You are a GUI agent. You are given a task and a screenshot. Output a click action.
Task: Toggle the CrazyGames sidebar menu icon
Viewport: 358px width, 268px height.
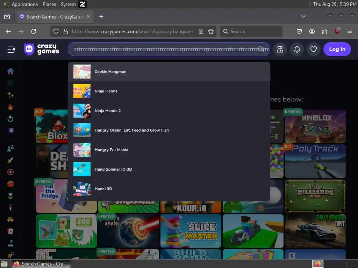coord(11,49)
